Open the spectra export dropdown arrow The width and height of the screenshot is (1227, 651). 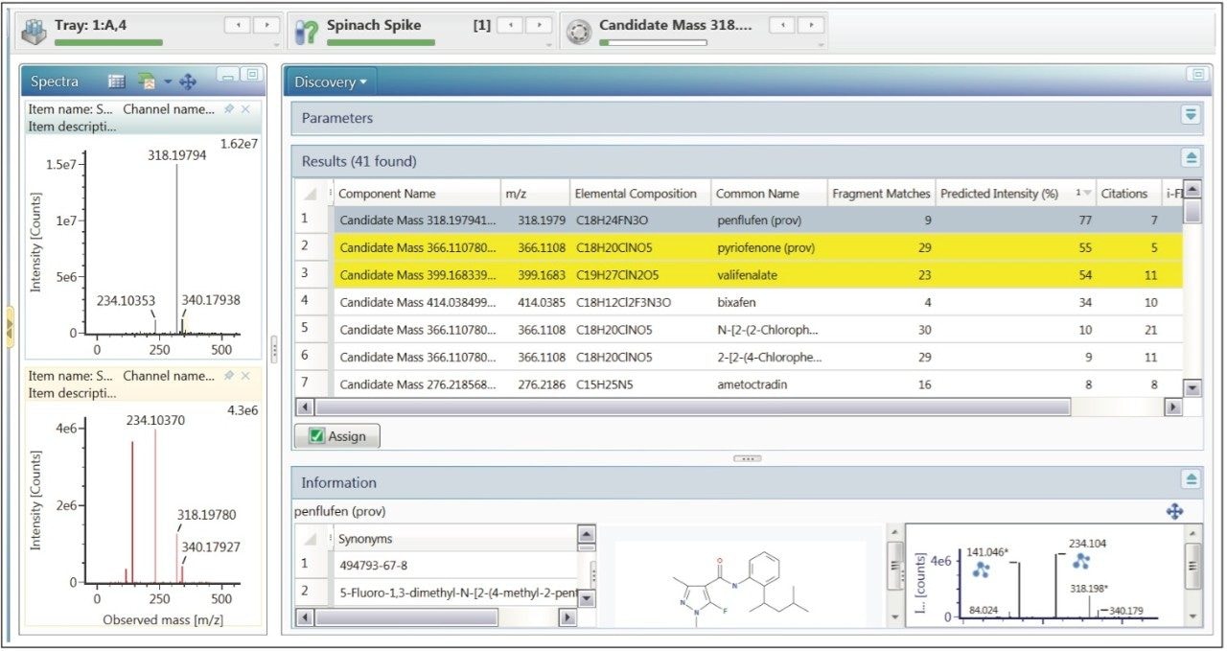167,82
